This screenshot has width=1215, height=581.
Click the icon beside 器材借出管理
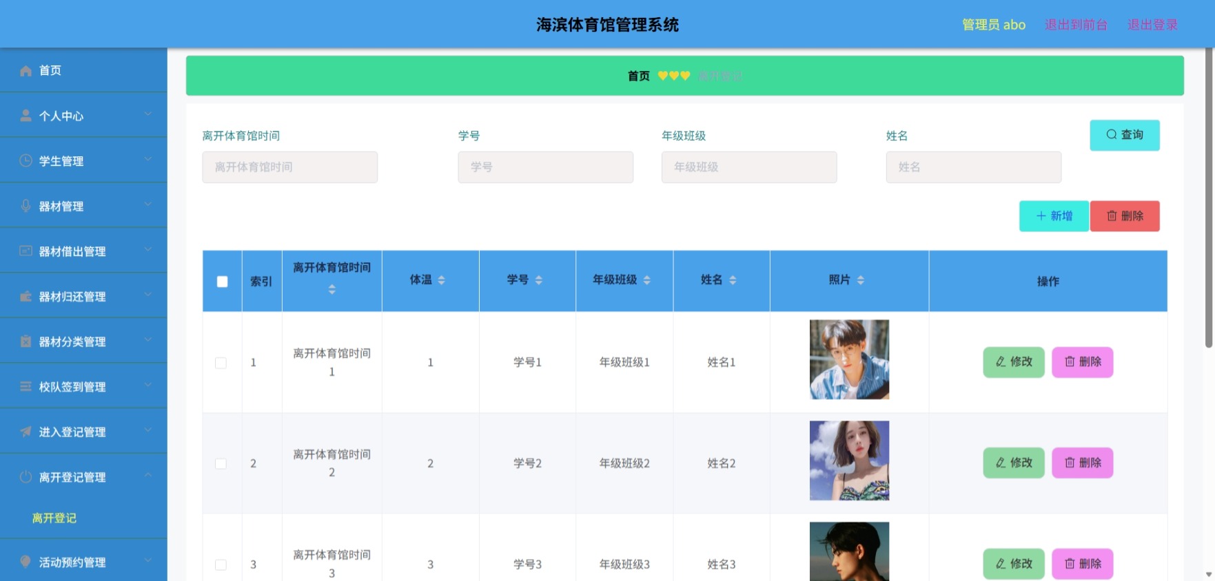tap(25, 251)
